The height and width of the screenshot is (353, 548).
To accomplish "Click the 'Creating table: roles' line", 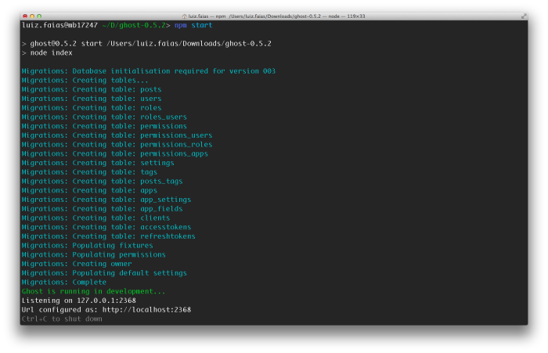I will tap(92, 108).
